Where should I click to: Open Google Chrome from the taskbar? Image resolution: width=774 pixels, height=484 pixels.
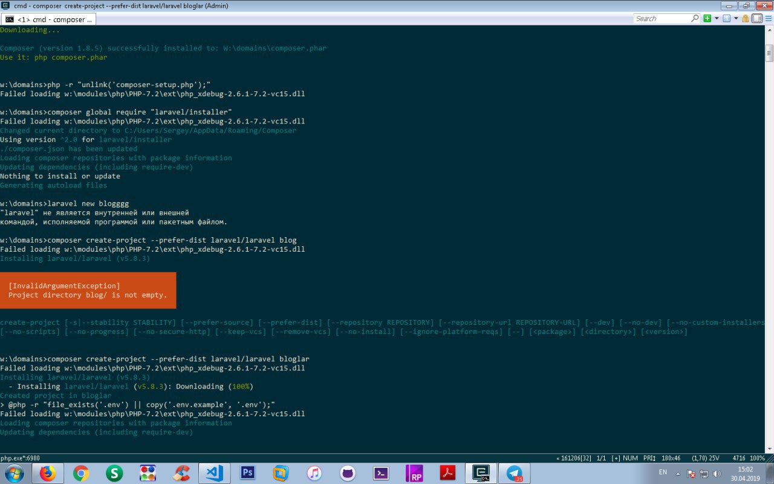pyautogui.click(x=81, y=473)
